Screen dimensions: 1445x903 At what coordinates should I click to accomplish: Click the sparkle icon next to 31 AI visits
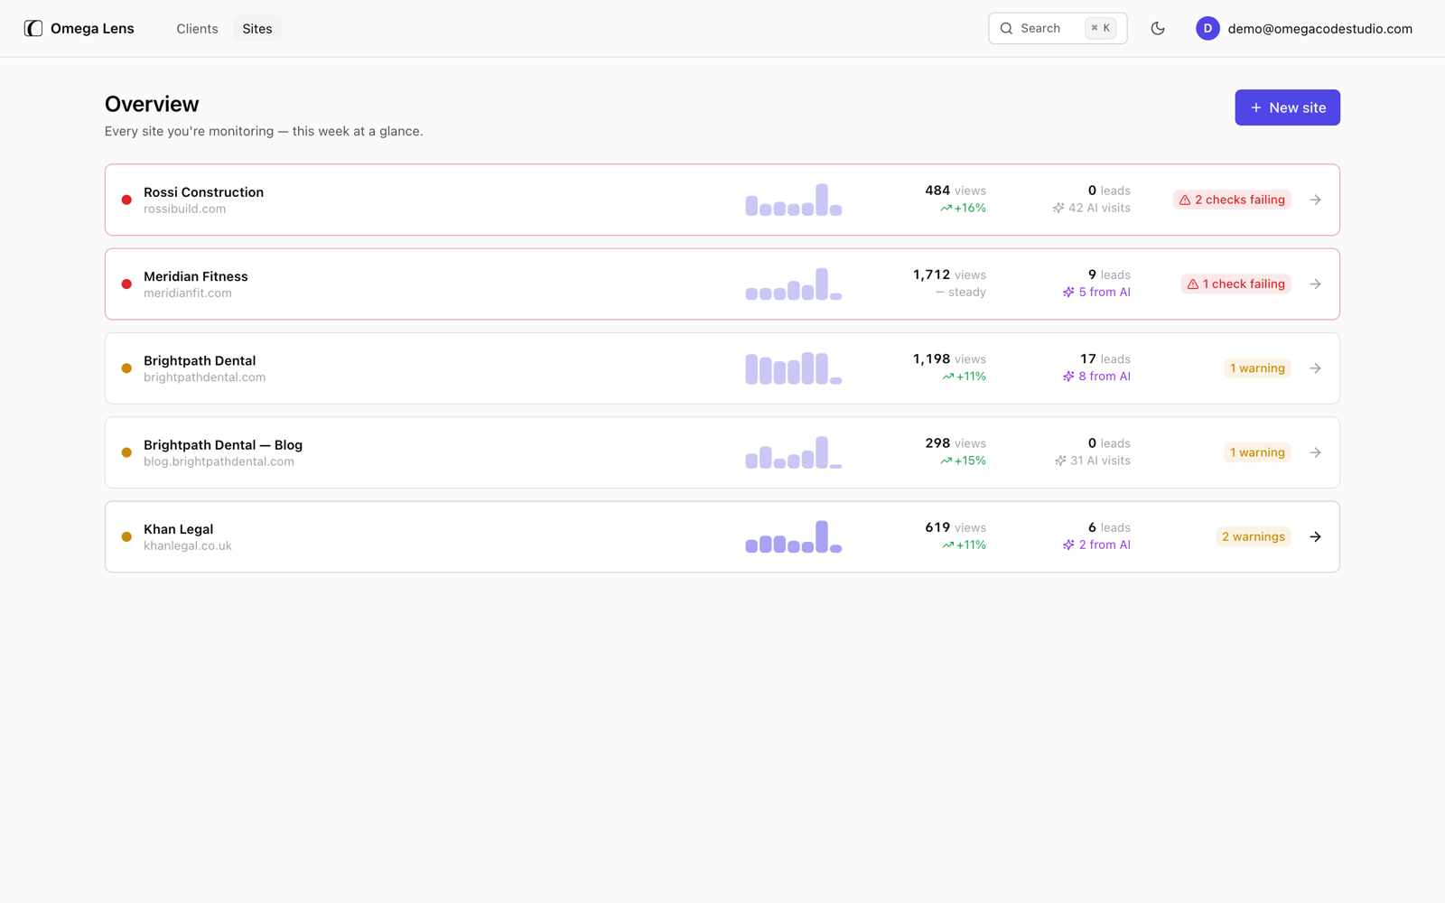(x=1060, y=461)
